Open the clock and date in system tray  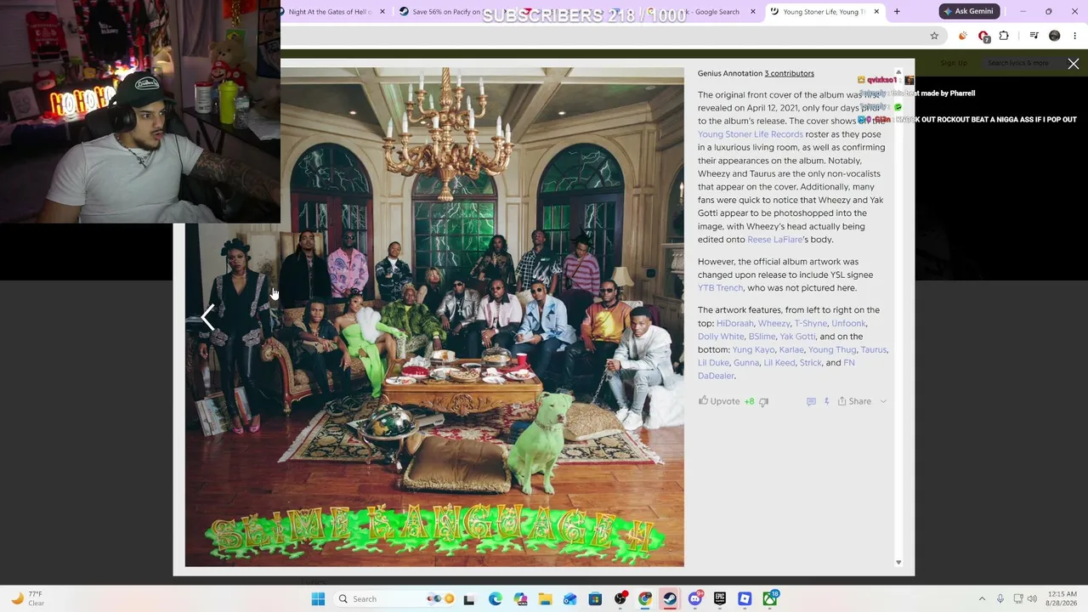tap(1062, 599)
